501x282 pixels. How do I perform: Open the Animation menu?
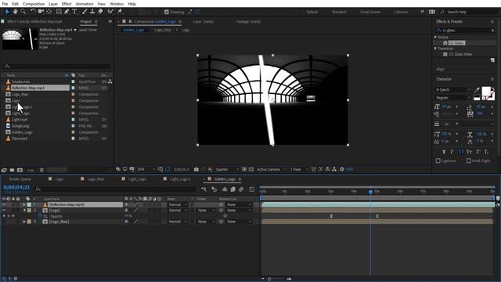tap(85, 4)
